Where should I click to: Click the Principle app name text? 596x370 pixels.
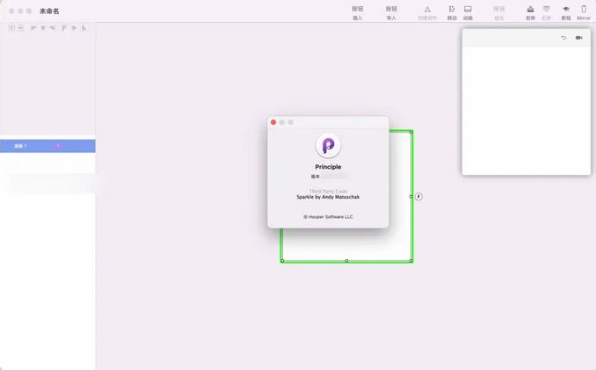[x=328, y=167]
